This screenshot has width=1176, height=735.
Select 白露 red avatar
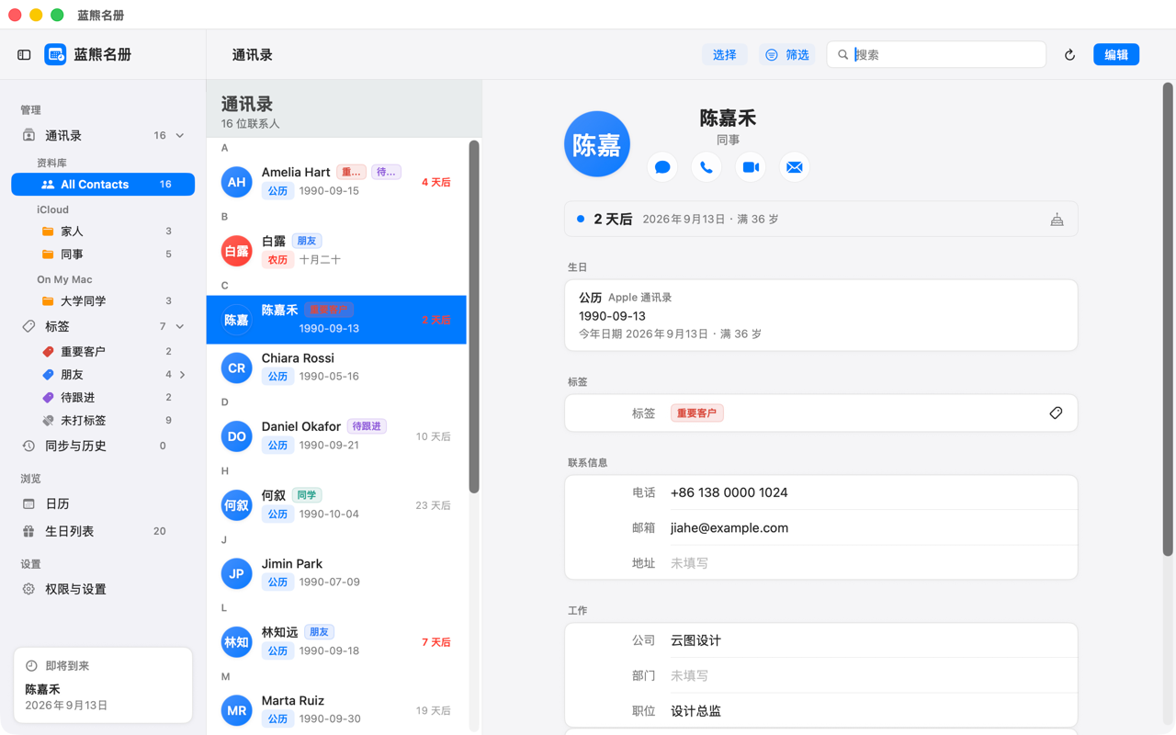pyautogui.click(x=236, y=251)
